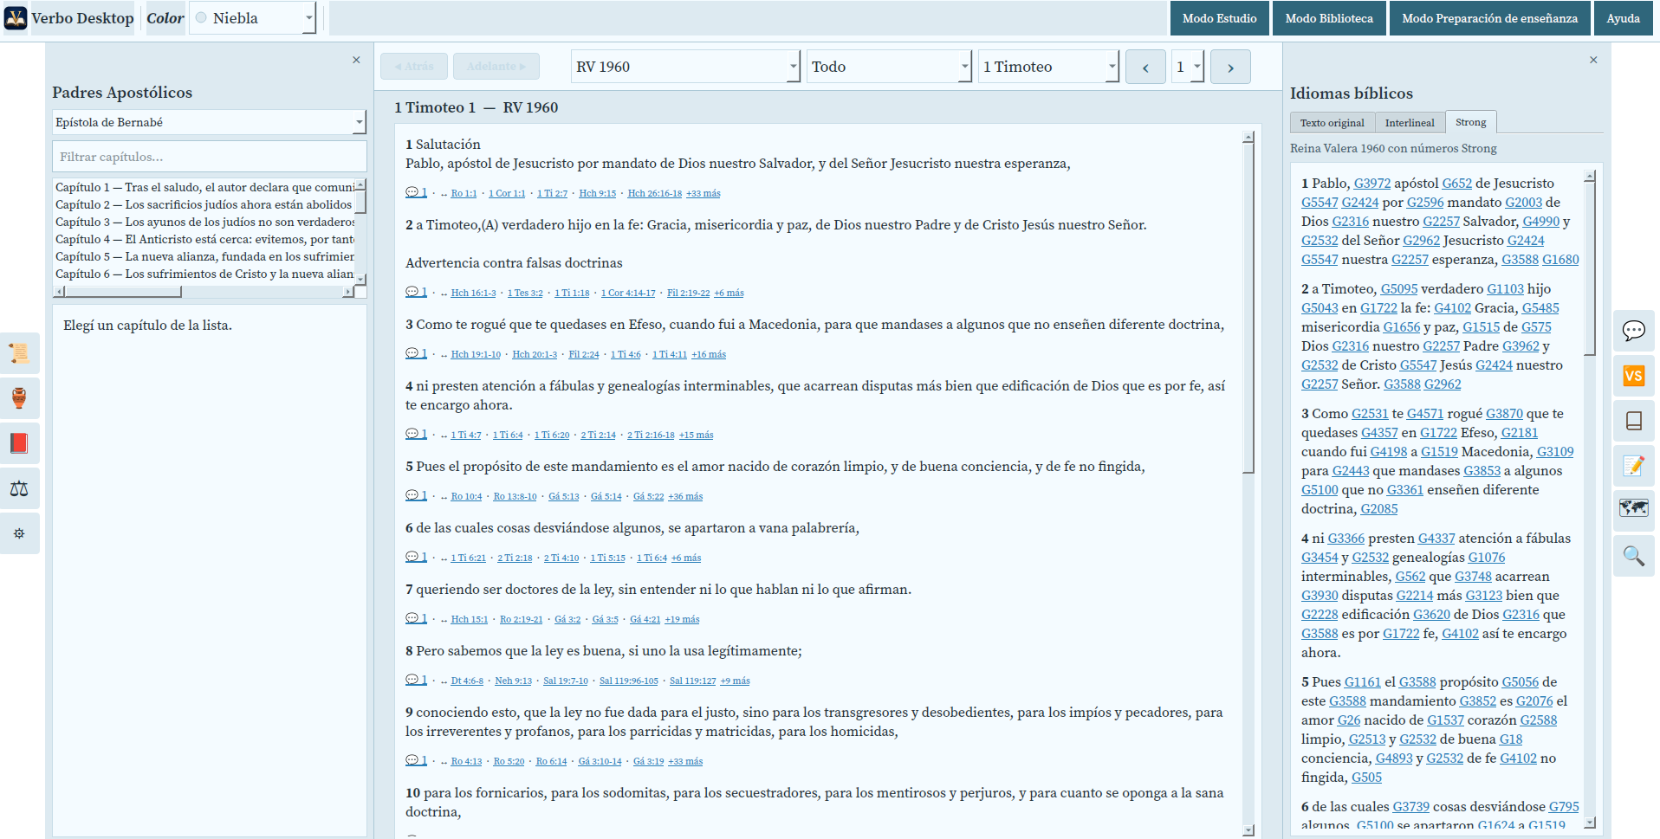Screen dimensions: 1660x839
Task: Switch to Modo Estudio
Action: click(1219, 18)
